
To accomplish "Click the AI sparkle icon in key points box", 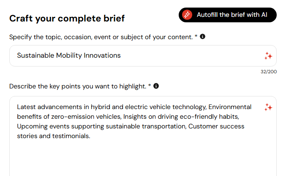I will [268, 107].
